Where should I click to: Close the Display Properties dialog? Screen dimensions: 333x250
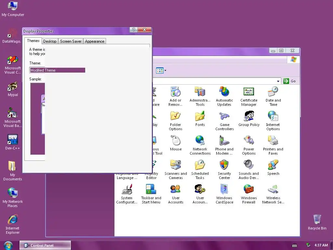coord(144,30)
